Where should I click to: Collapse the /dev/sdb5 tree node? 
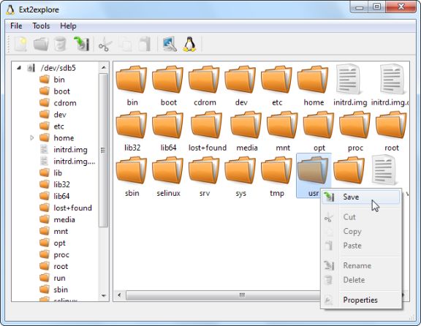tap(19, 68)
